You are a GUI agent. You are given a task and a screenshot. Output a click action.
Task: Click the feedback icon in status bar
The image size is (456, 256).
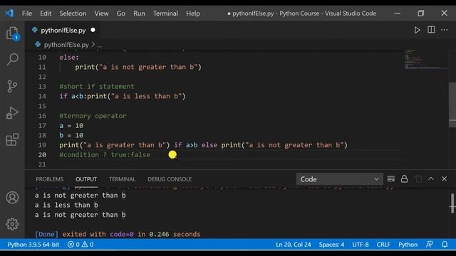pos(429,245)
